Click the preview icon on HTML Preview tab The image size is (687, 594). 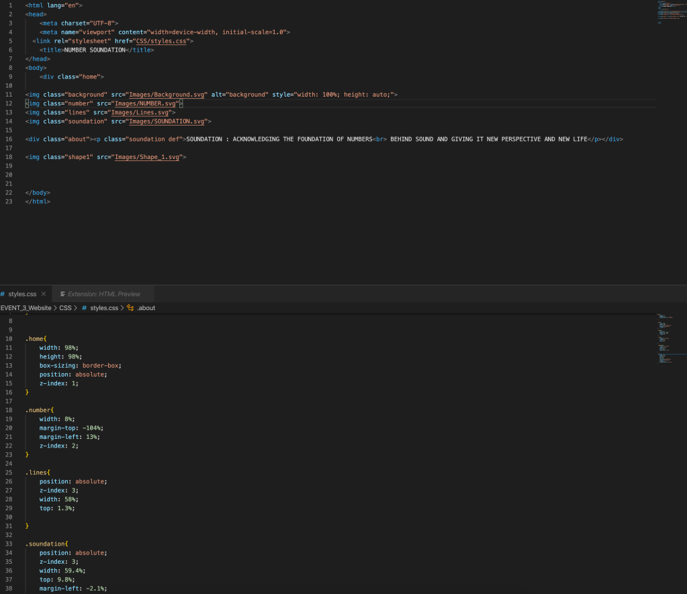point(62,294)
